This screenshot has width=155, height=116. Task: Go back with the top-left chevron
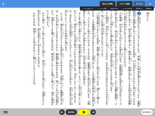[3, 4]
